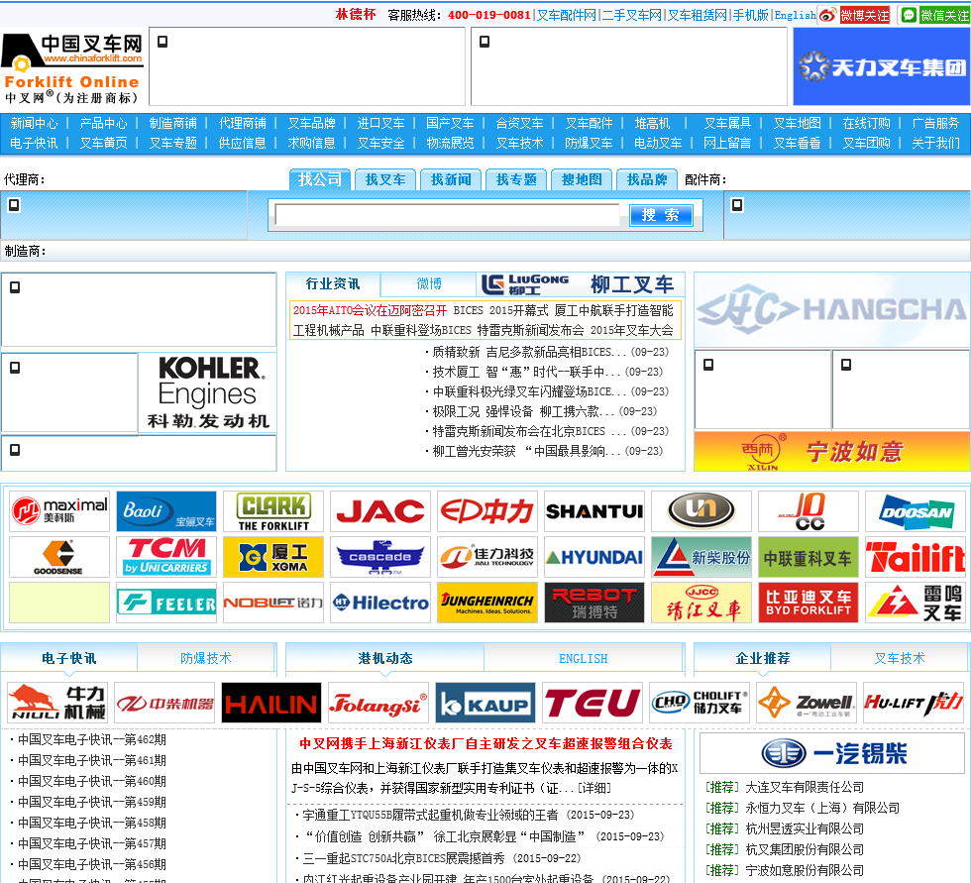The width and height of the screenshot is (971, 883).
Task: Open the 柳工叉车 LiuGong banner
Action: 580,284
